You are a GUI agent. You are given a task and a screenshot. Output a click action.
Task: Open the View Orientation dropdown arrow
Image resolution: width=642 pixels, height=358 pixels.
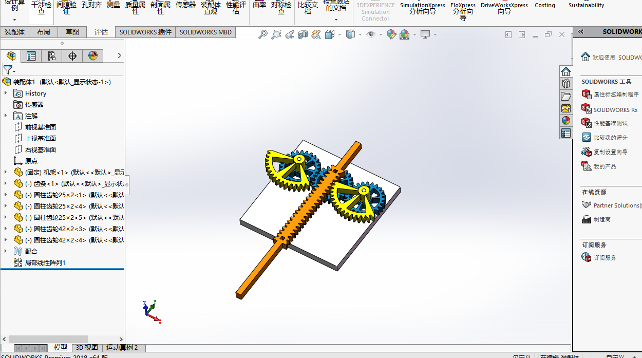point(339,35)
